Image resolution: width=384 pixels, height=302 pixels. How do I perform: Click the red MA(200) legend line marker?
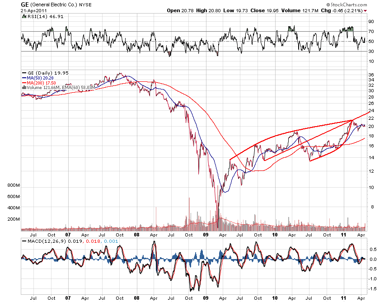click(24, 83)
